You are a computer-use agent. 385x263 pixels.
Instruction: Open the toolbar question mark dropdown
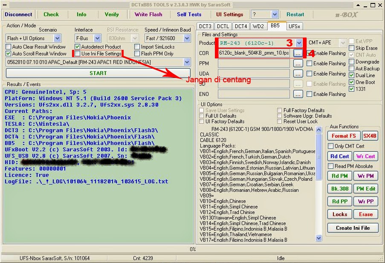pyautogui.click(x=275, y=14)
